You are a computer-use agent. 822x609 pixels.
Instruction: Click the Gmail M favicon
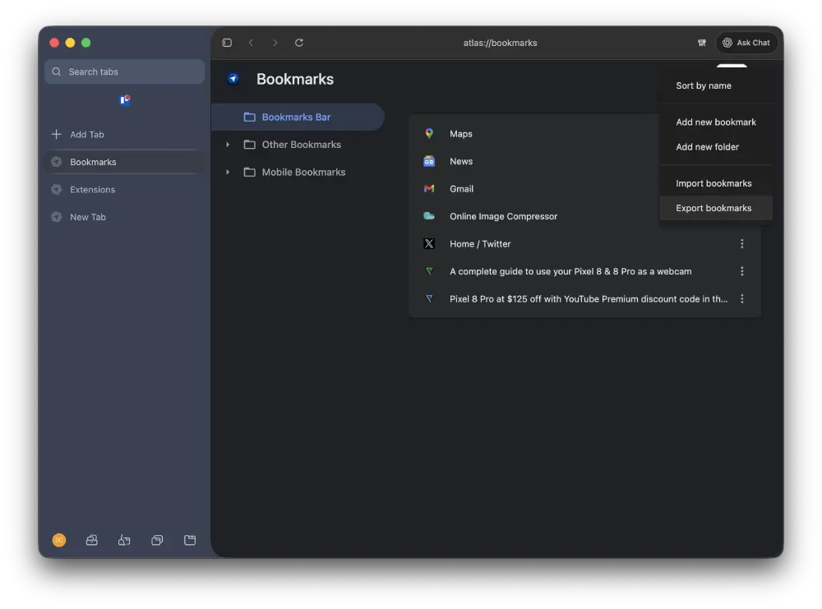point(429,189)
